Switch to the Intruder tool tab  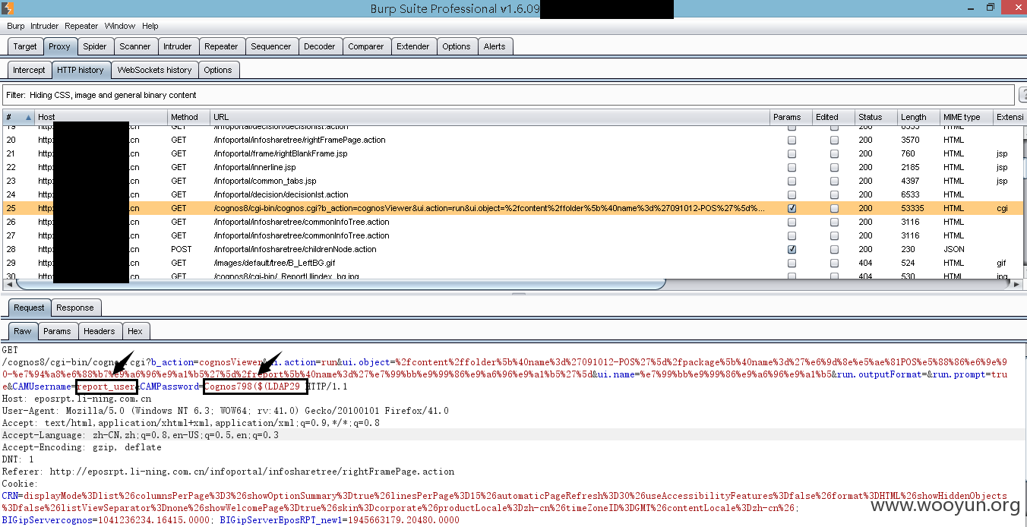coord(178,46)
